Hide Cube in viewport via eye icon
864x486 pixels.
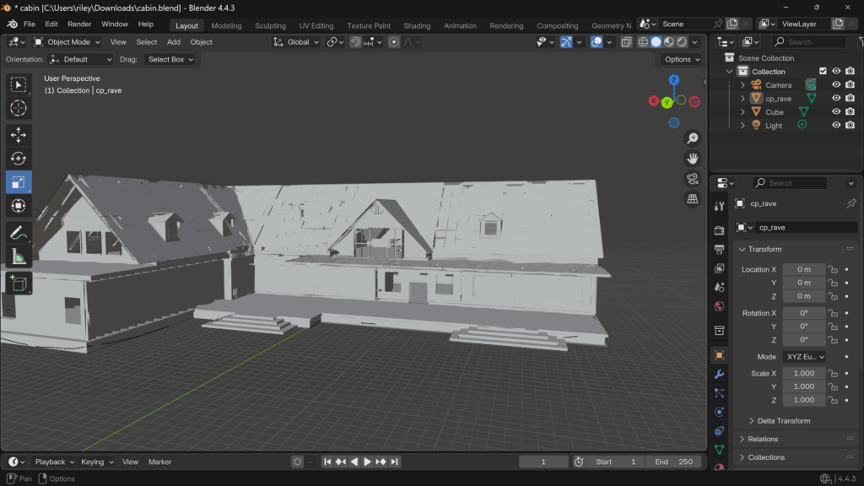(836, 111)
